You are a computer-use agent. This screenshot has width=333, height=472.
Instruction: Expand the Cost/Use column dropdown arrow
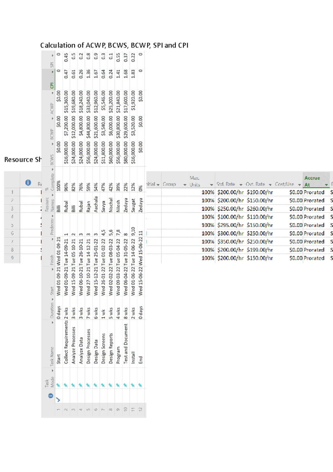pyautogui.click(x=299, y=185)
